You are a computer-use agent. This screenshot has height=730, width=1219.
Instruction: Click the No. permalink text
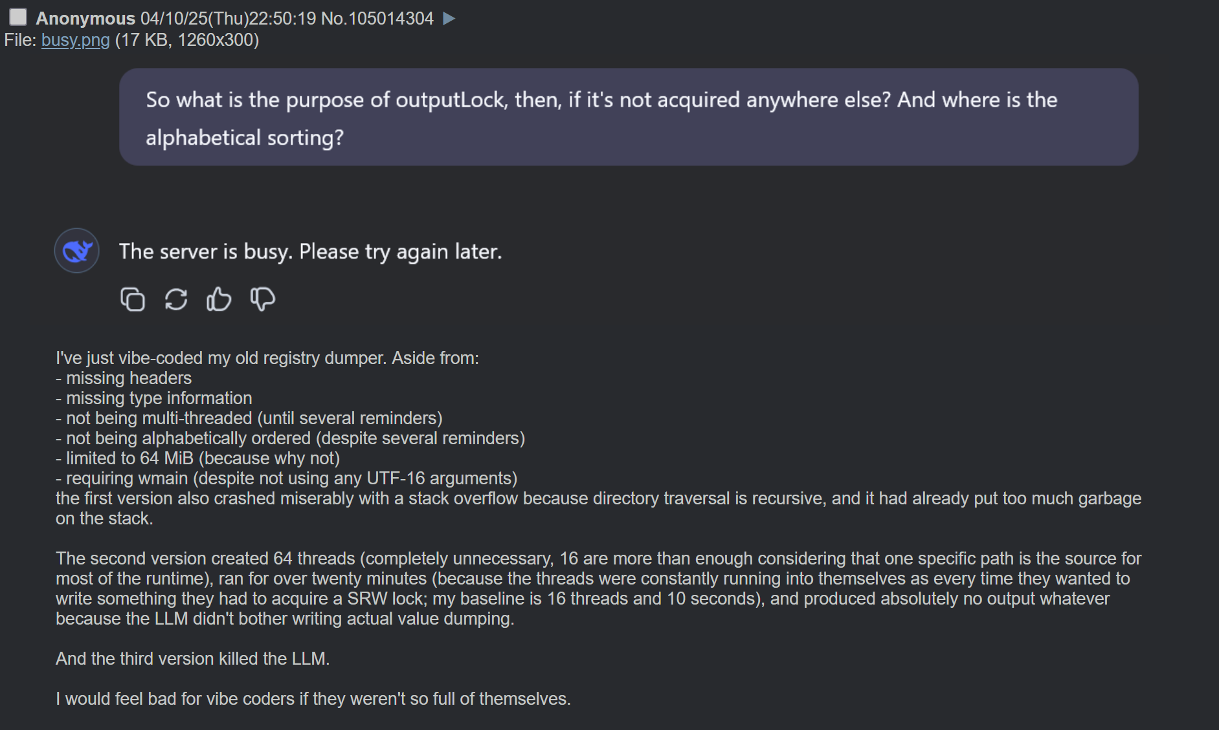click(334, 18)
